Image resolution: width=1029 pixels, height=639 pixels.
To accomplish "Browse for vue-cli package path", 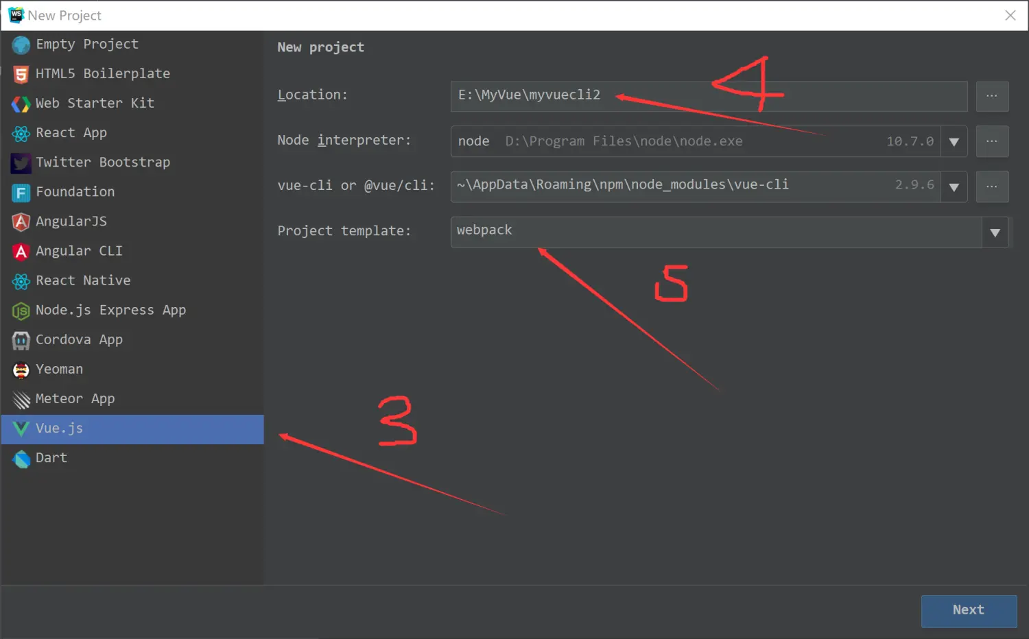I will click(x=992, y=186).
